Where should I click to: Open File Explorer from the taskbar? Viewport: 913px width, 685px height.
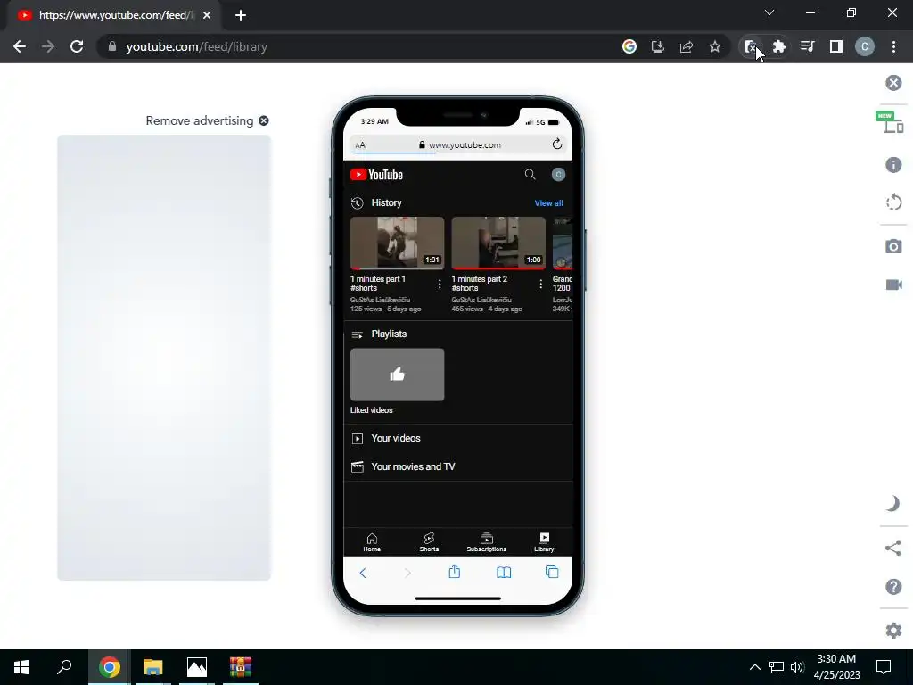[x=152, y=667]
